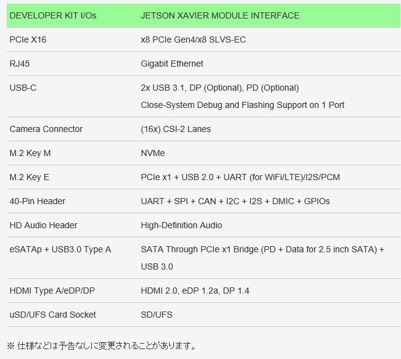Image resolution: width=401 pixels, height=359 pixels.
Task: Click the (16x) CSI-2 Lanes cell
Action: pos(176,129)
